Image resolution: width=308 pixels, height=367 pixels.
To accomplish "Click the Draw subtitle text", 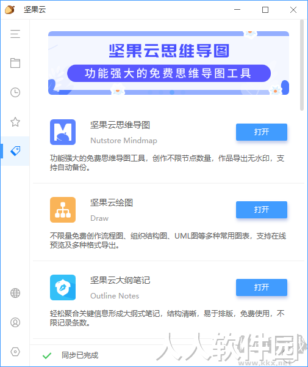I will click(99, 218).
